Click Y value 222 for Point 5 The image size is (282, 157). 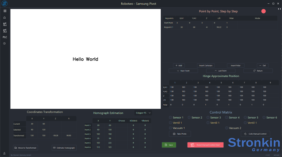(110, 143)
